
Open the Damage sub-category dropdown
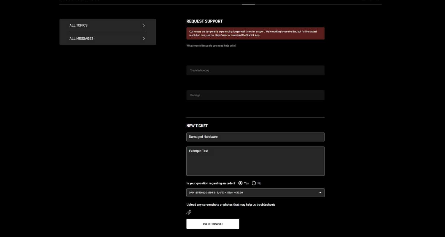(255, 95)
